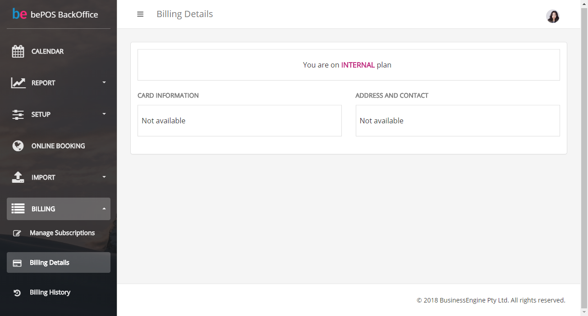This screenshot has height=316, width=588.
Task: Click the scrollbar down arrow
Action: point(584,312)
